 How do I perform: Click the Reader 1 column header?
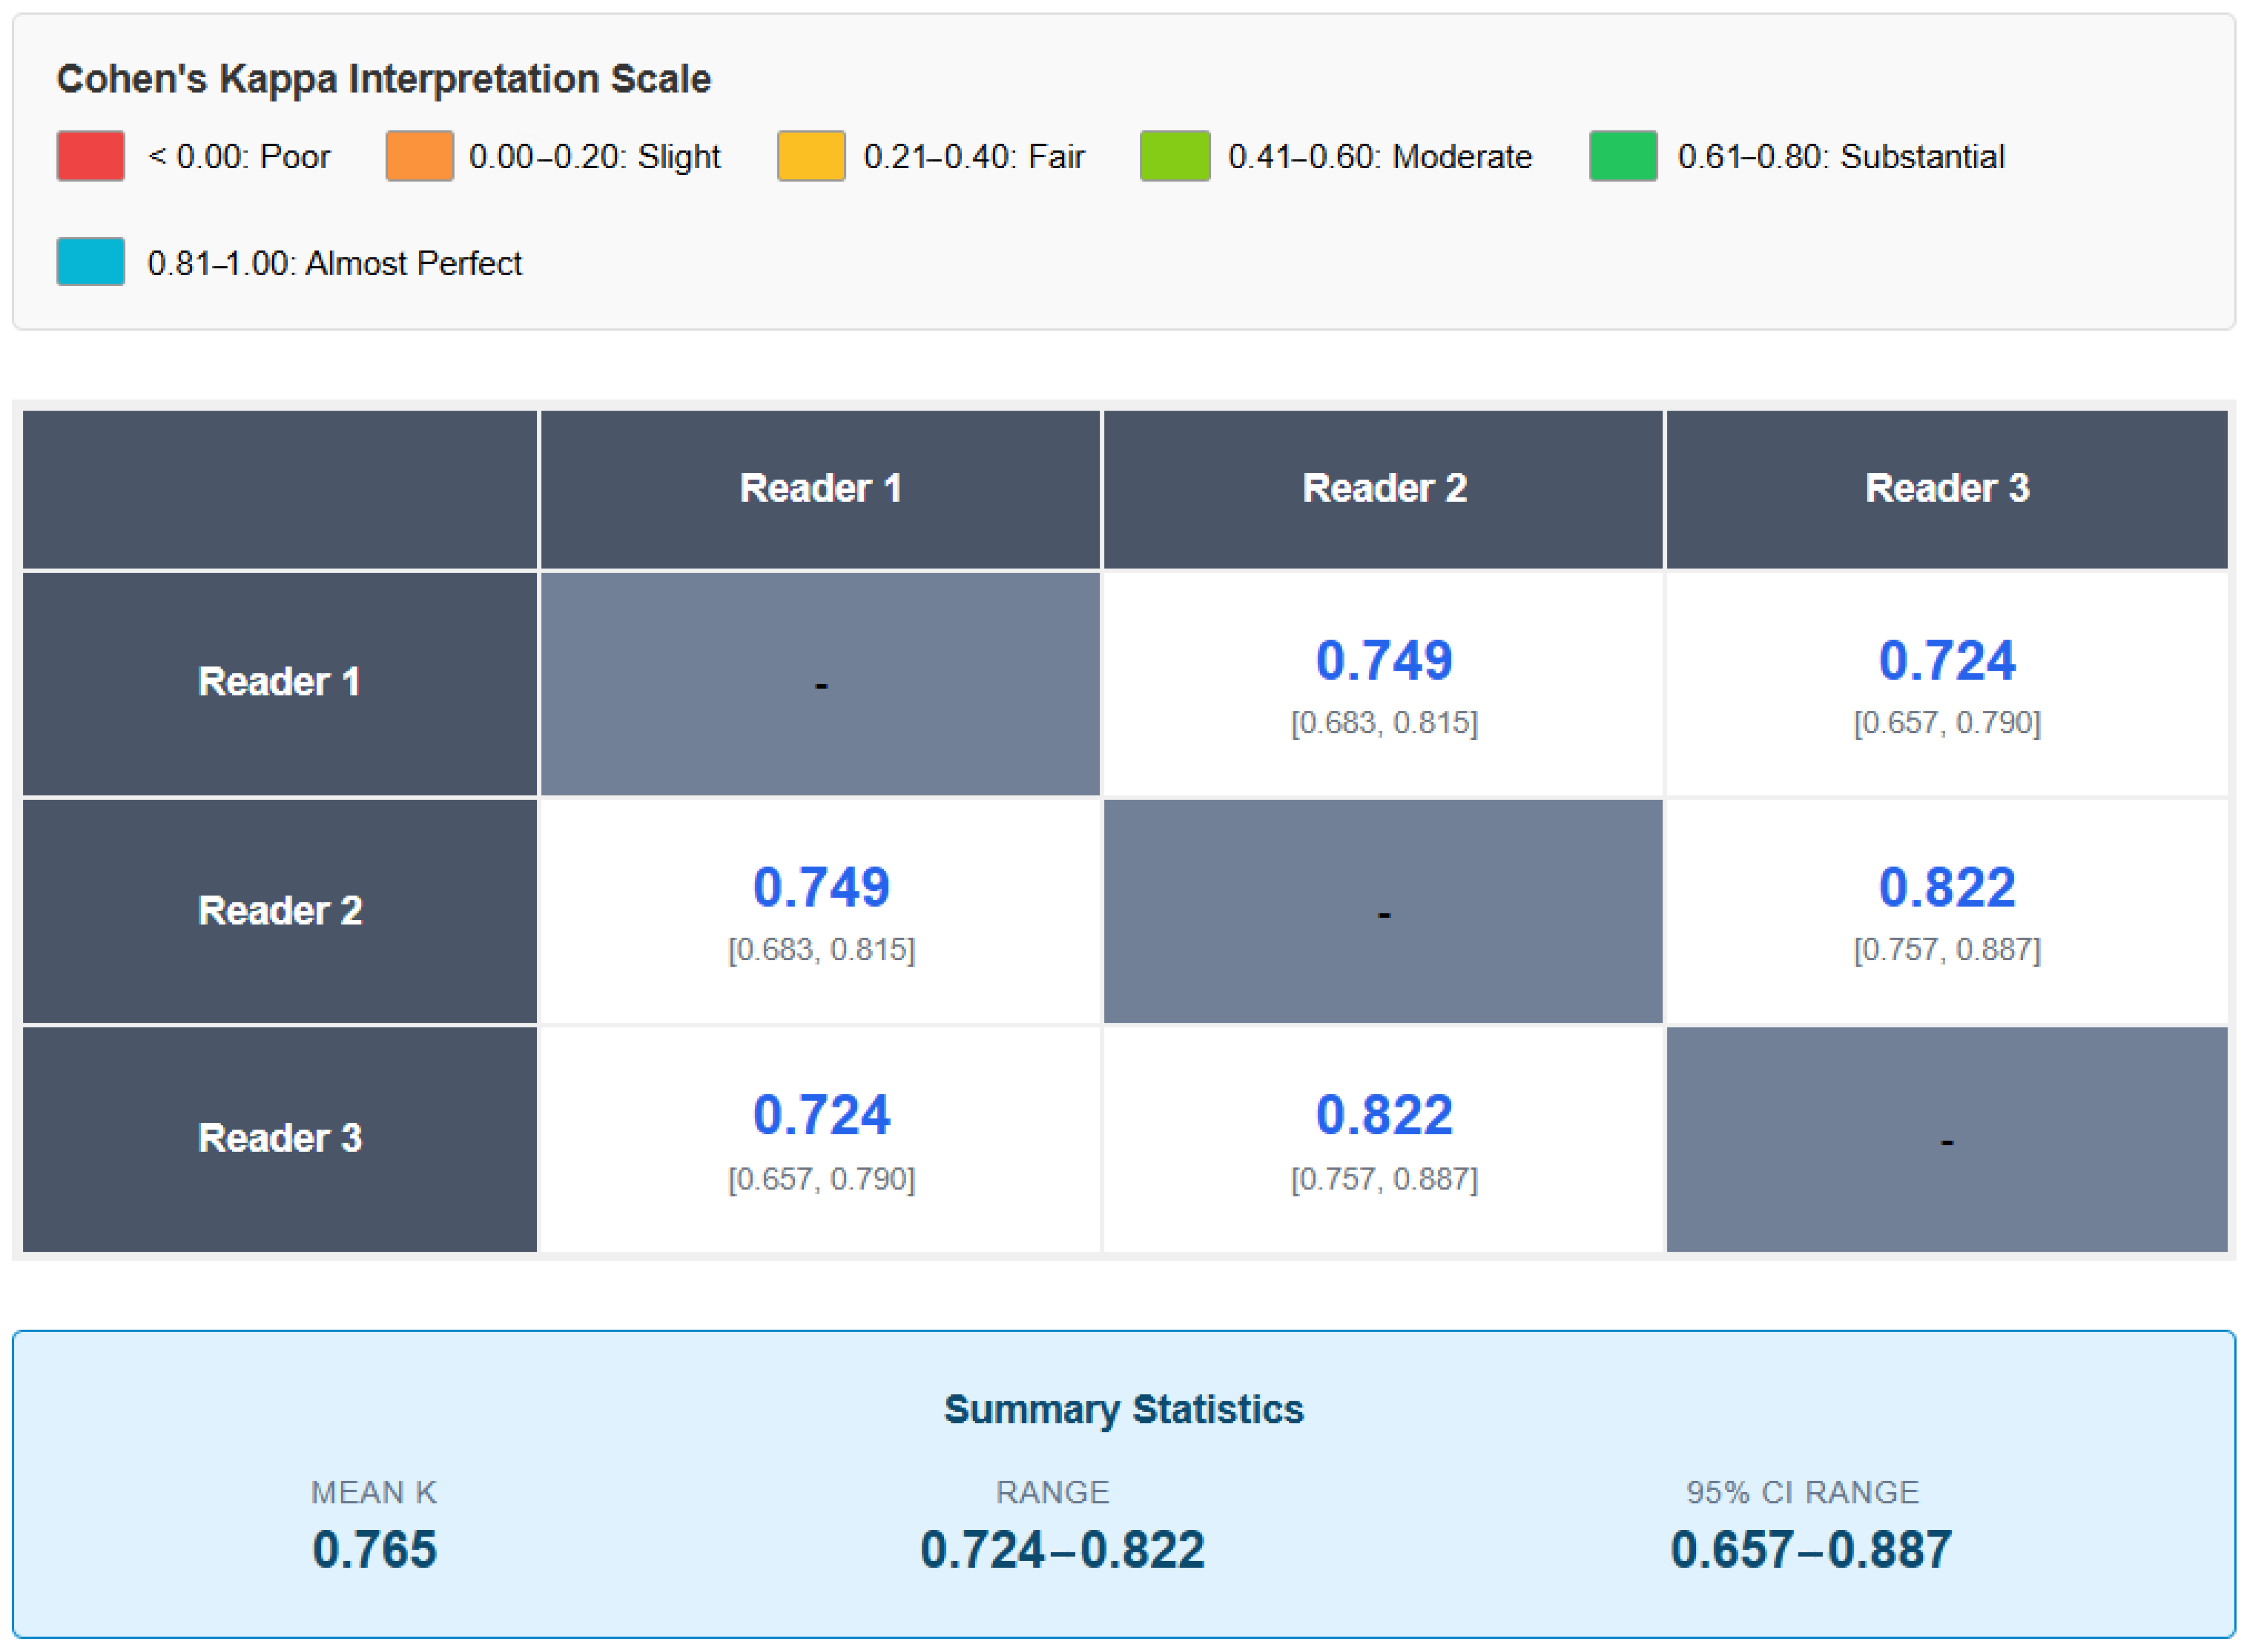point(820,489)
